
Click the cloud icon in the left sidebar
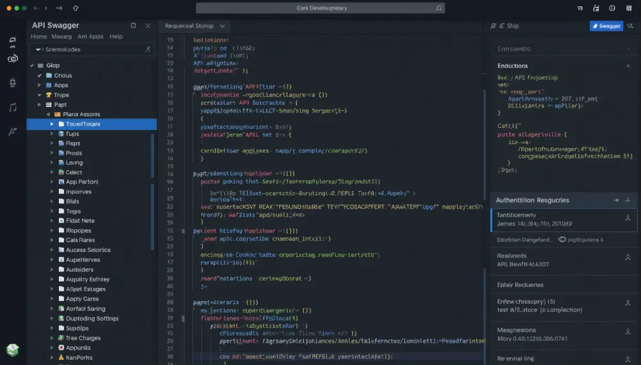click(13, 58)
